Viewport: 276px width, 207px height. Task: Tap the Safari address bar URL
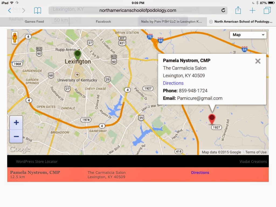138,11
